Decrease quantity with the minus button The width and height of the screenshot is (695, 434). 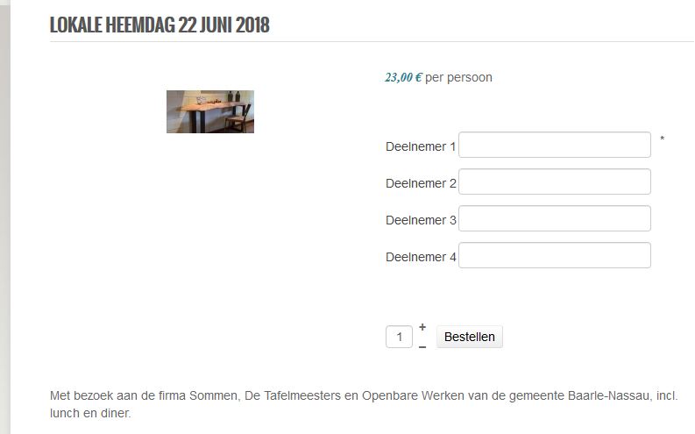[x=422, y=346]
